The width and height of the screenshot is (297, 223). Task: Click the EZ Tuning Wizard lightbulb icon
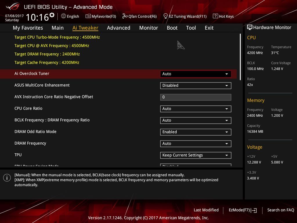tap(166, 16)
